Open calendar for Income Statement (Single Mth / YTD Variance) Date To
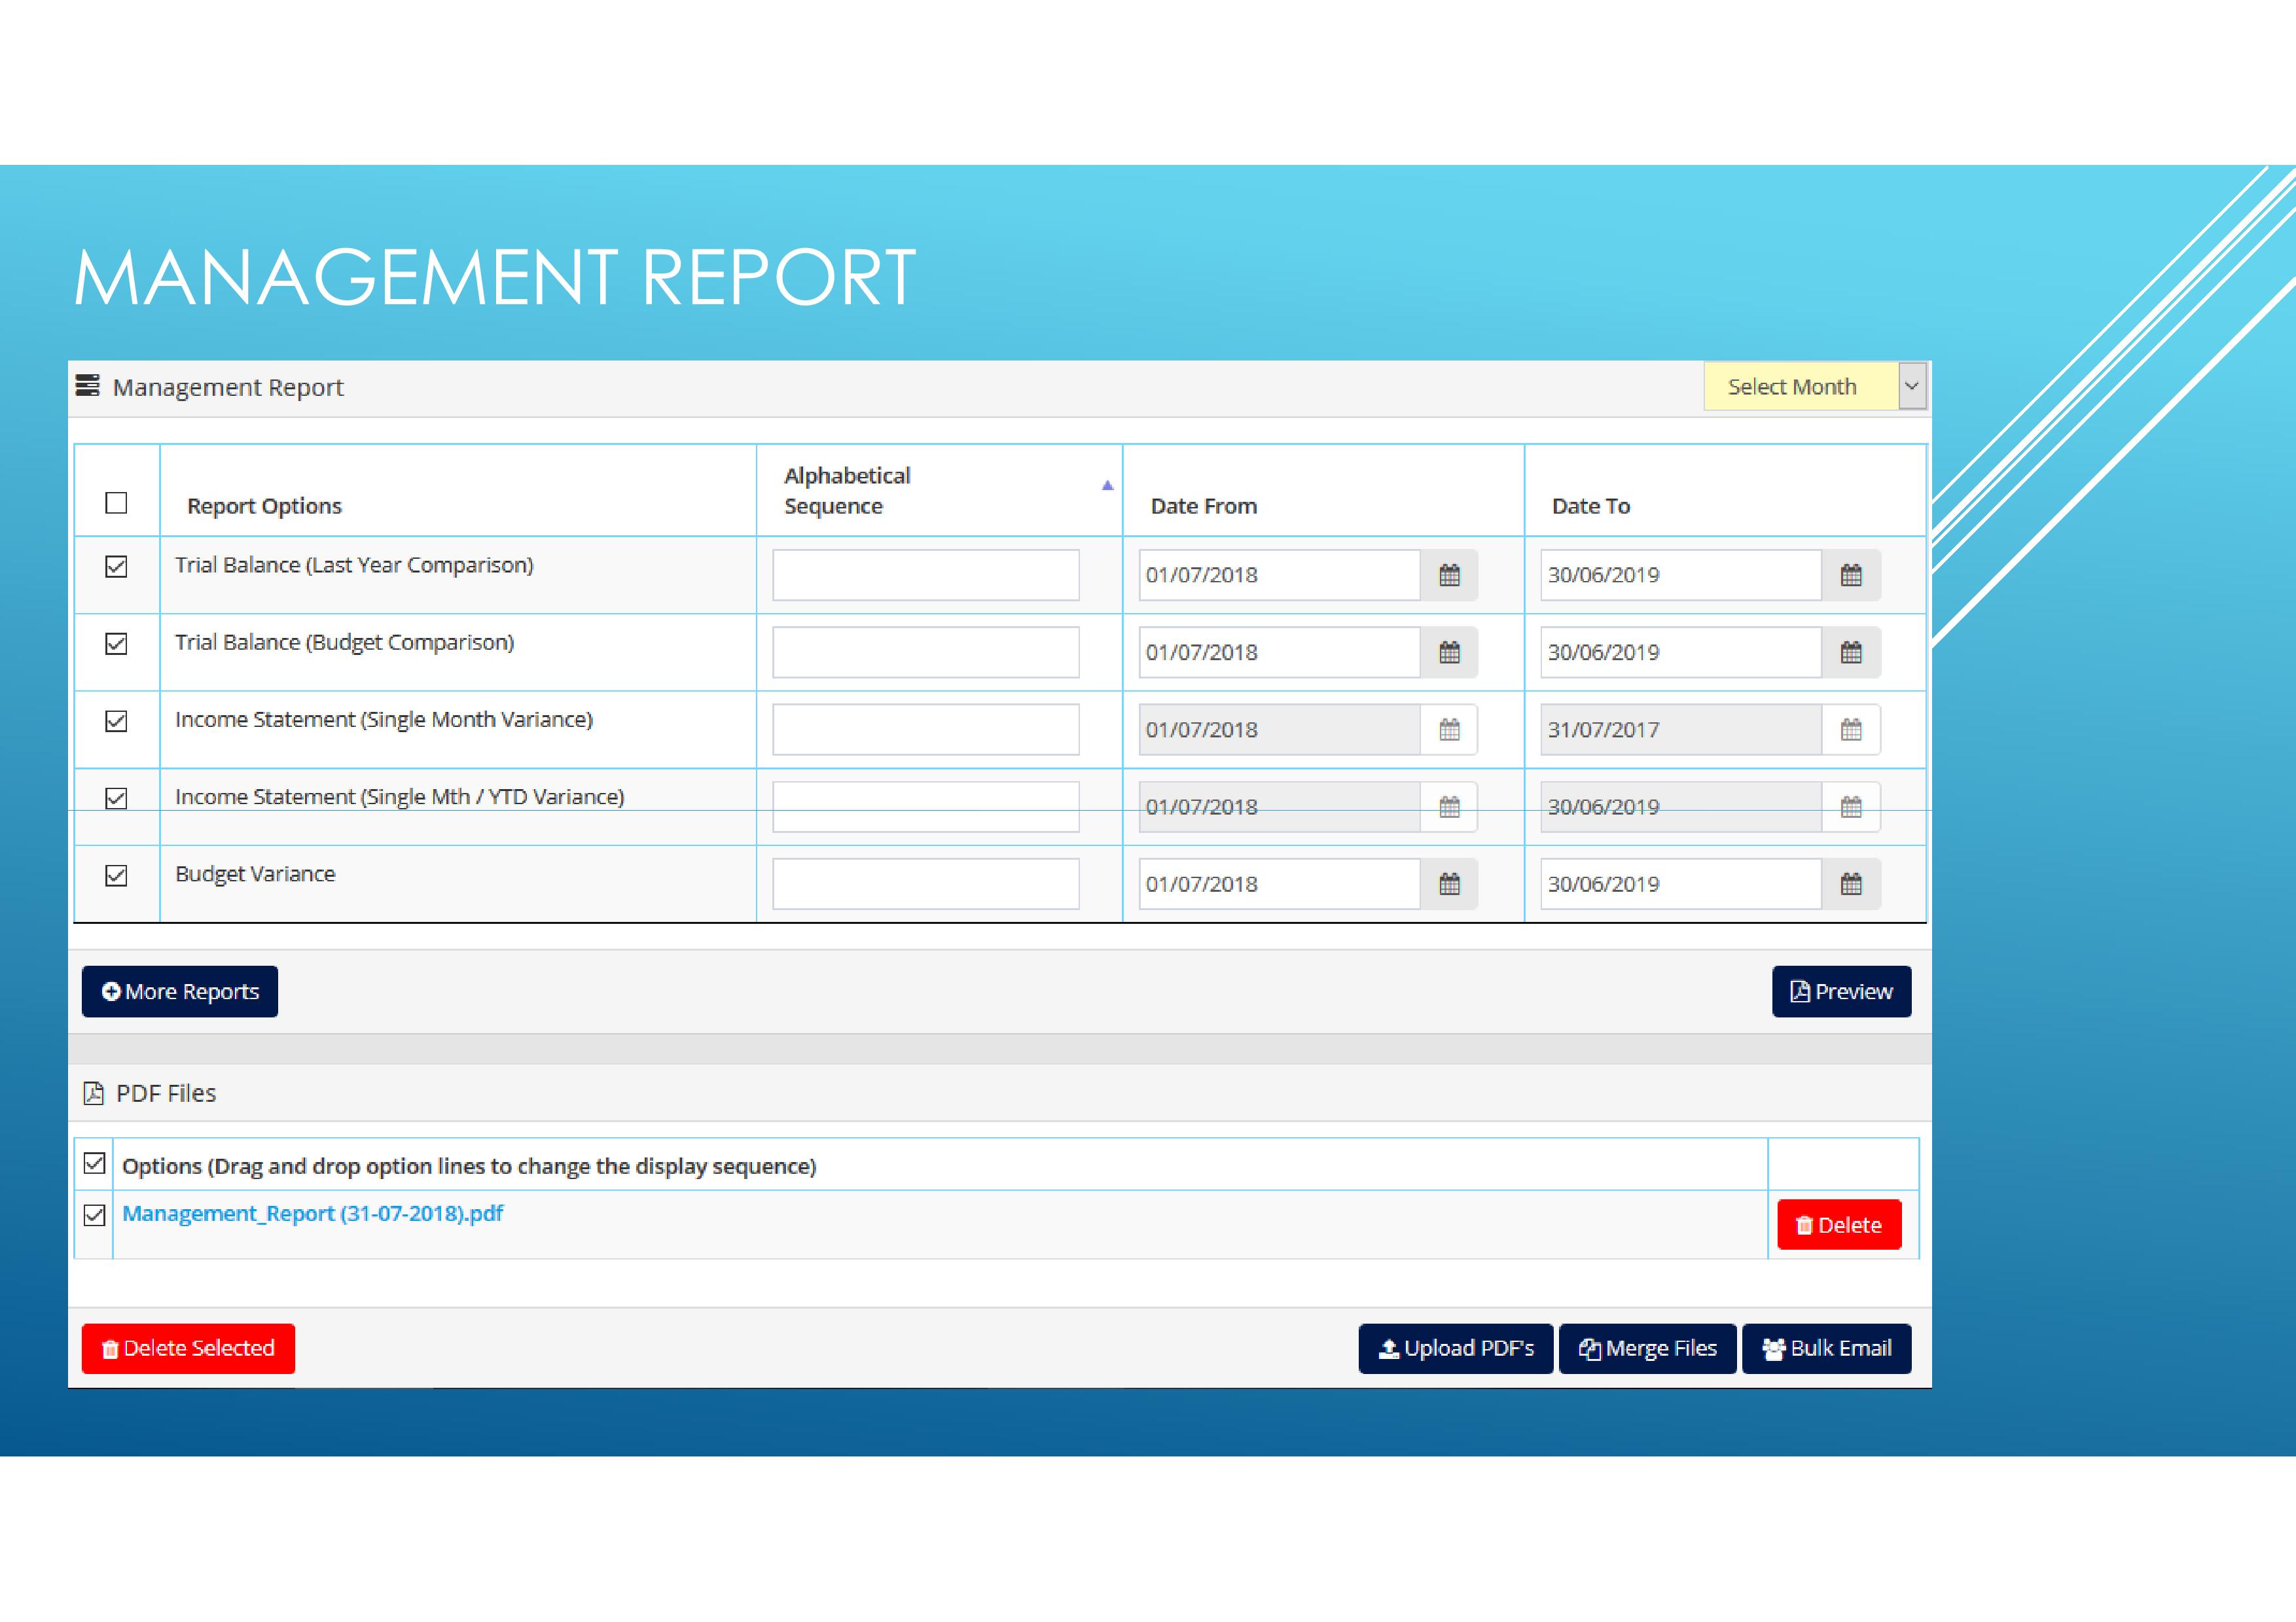Image resolution: width=2296 pixels, height=1622 pixels. pos(1851,807)
